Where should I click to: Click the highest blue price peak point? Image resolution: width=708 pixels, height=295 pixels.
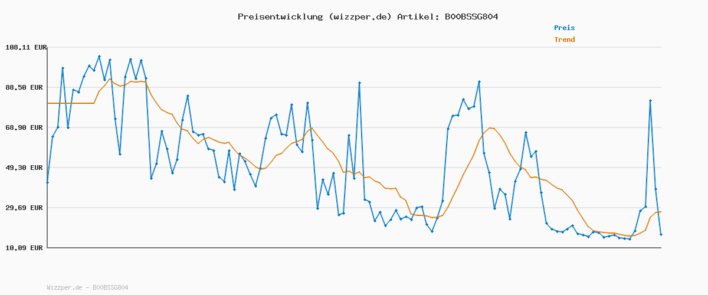(99, 57)
